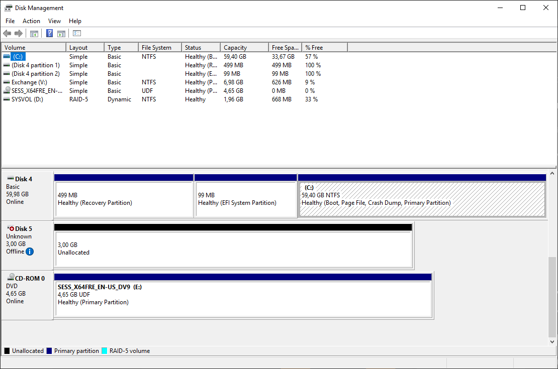The image size is (558, 369).
Task: Click the Back navigation arrow in toolbar
Action: tap(7, 33)
